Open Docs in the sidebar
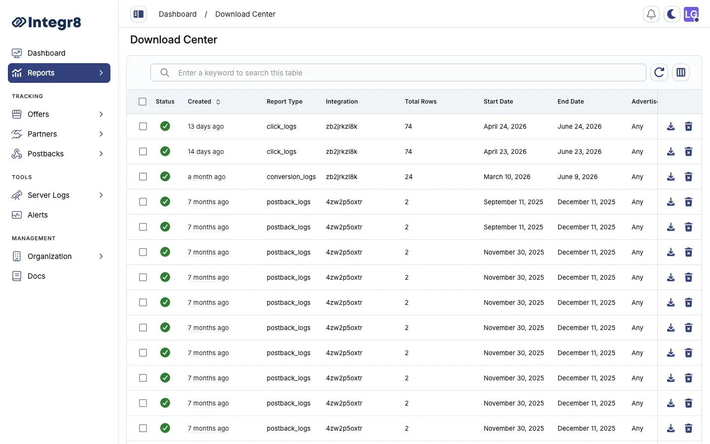Image resolution: width=710 pixels, height=444 pixels. click(59, 276)
